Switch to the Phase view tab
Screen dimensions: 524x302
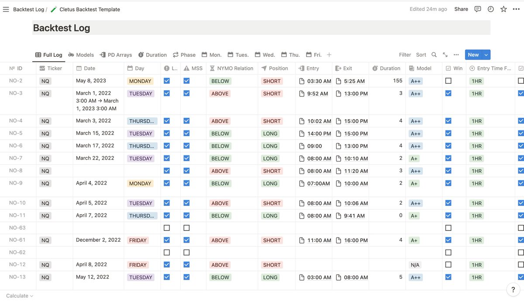(x=184, y=55)
